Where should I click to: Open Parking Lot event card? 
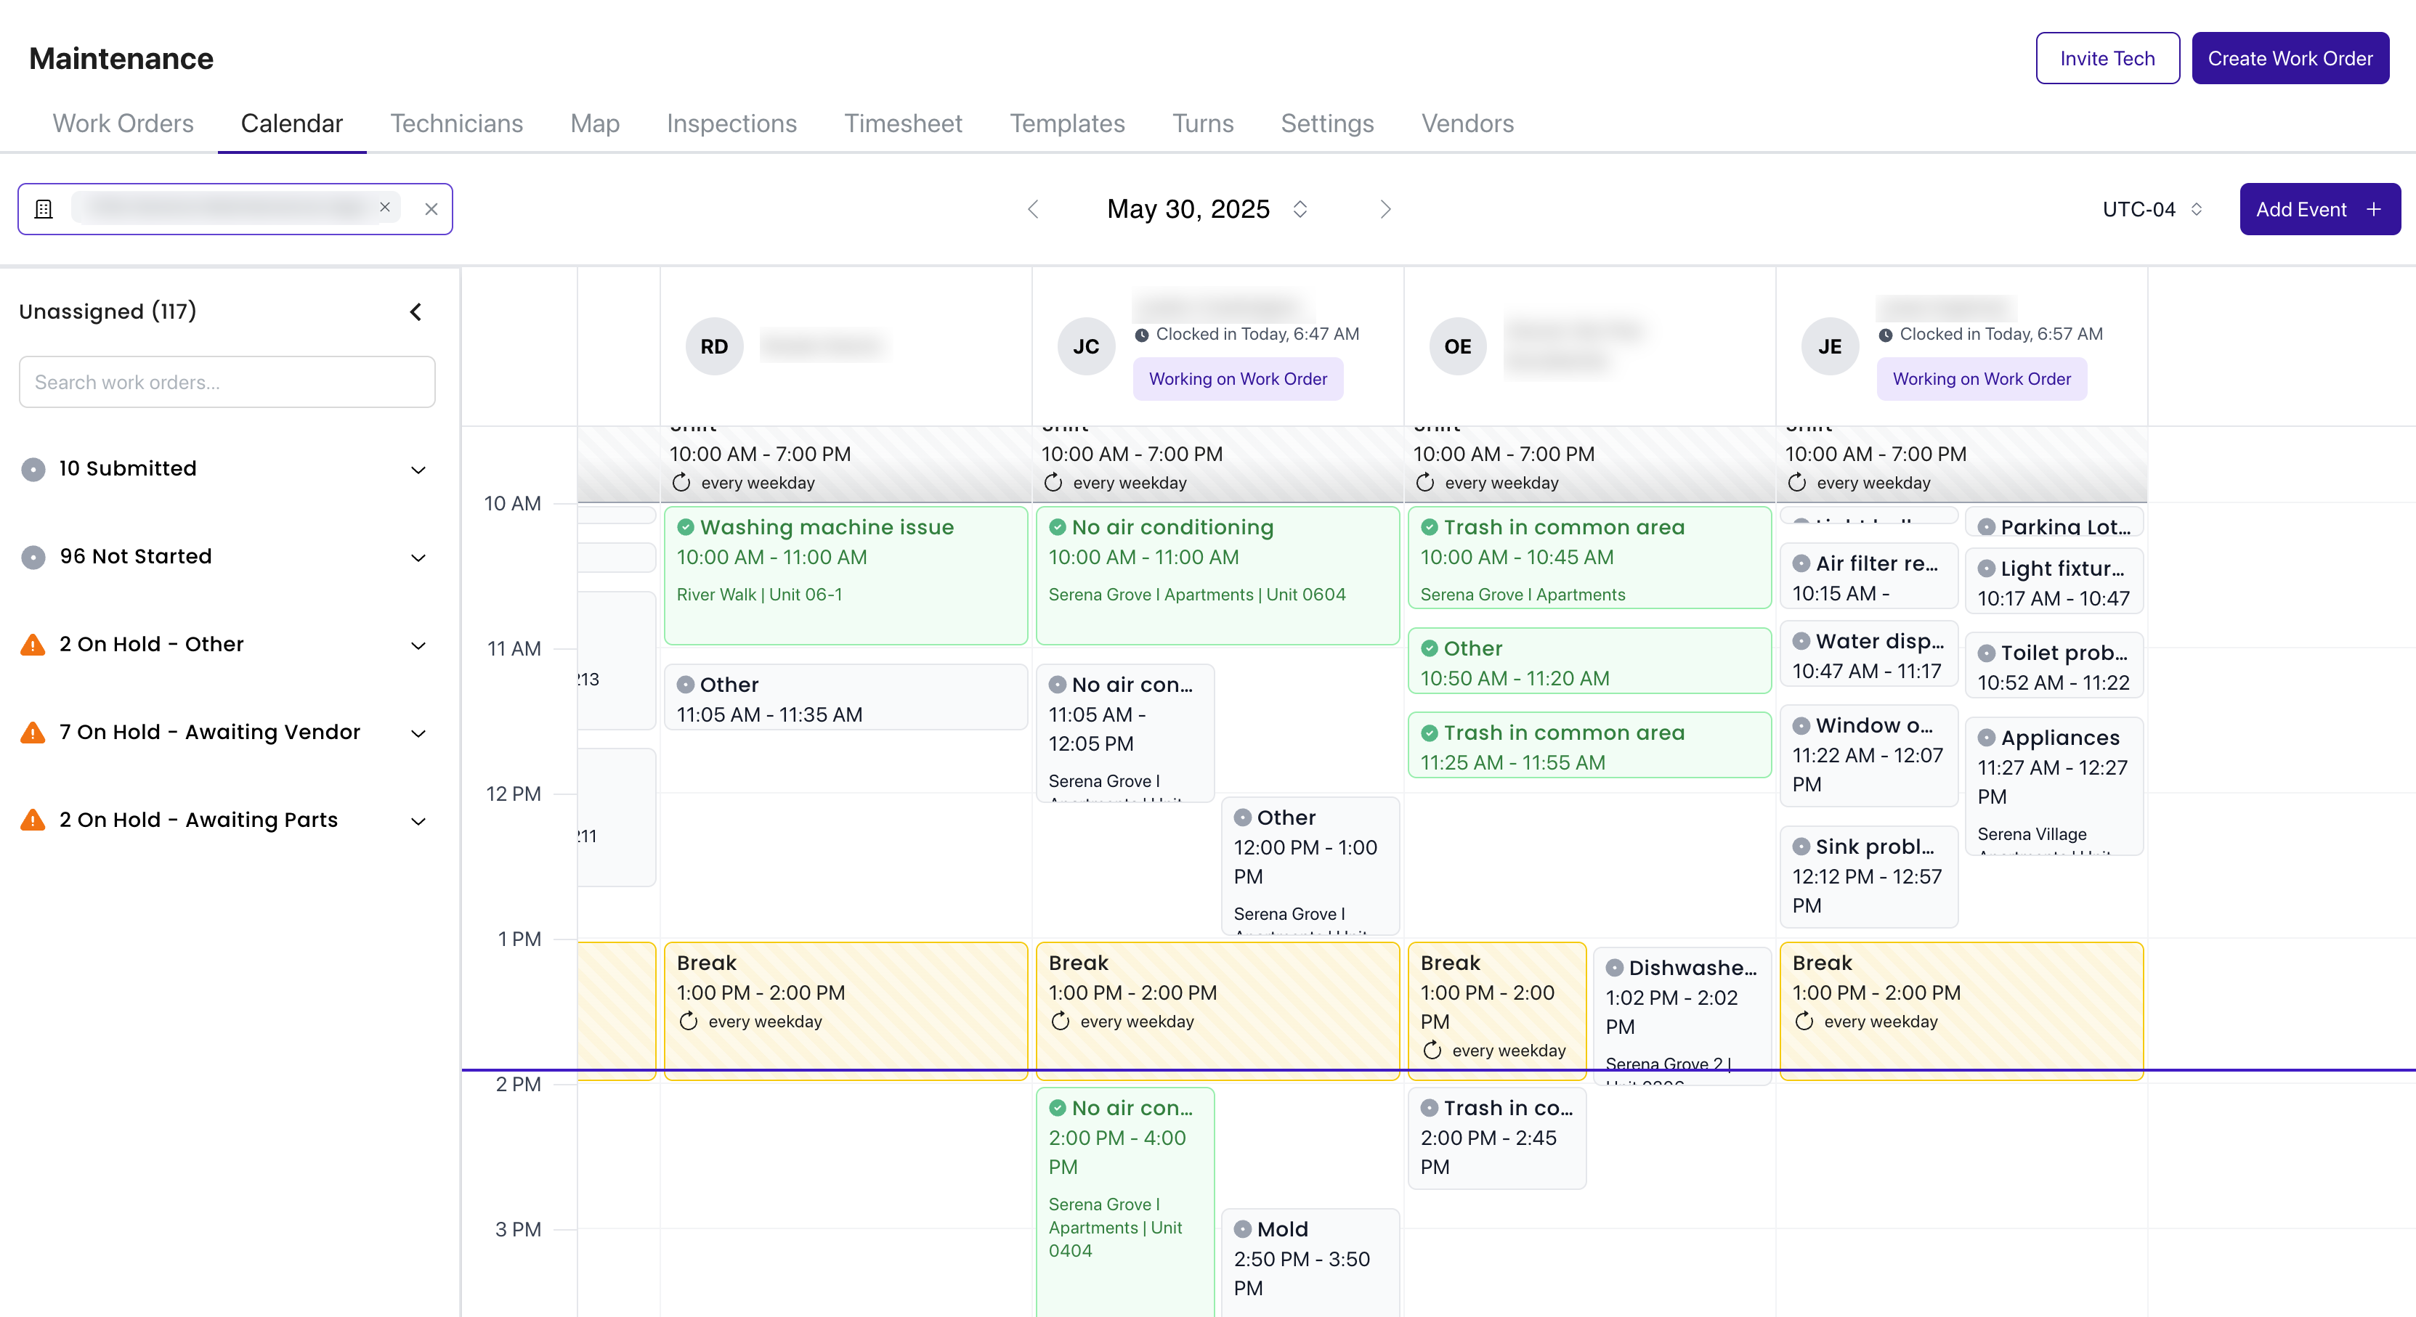click(x=2054, y=523)
